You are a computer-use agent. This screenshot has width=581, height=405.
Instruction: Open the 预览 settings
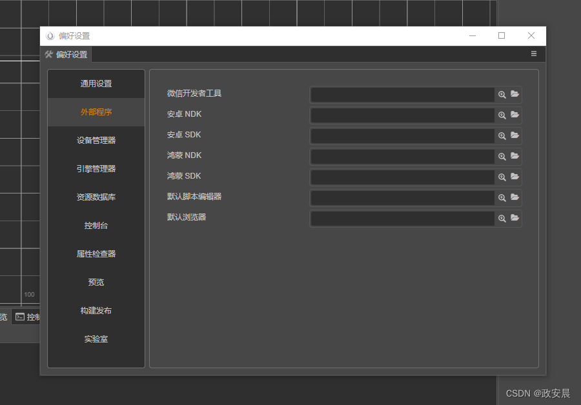click(96, 282)
